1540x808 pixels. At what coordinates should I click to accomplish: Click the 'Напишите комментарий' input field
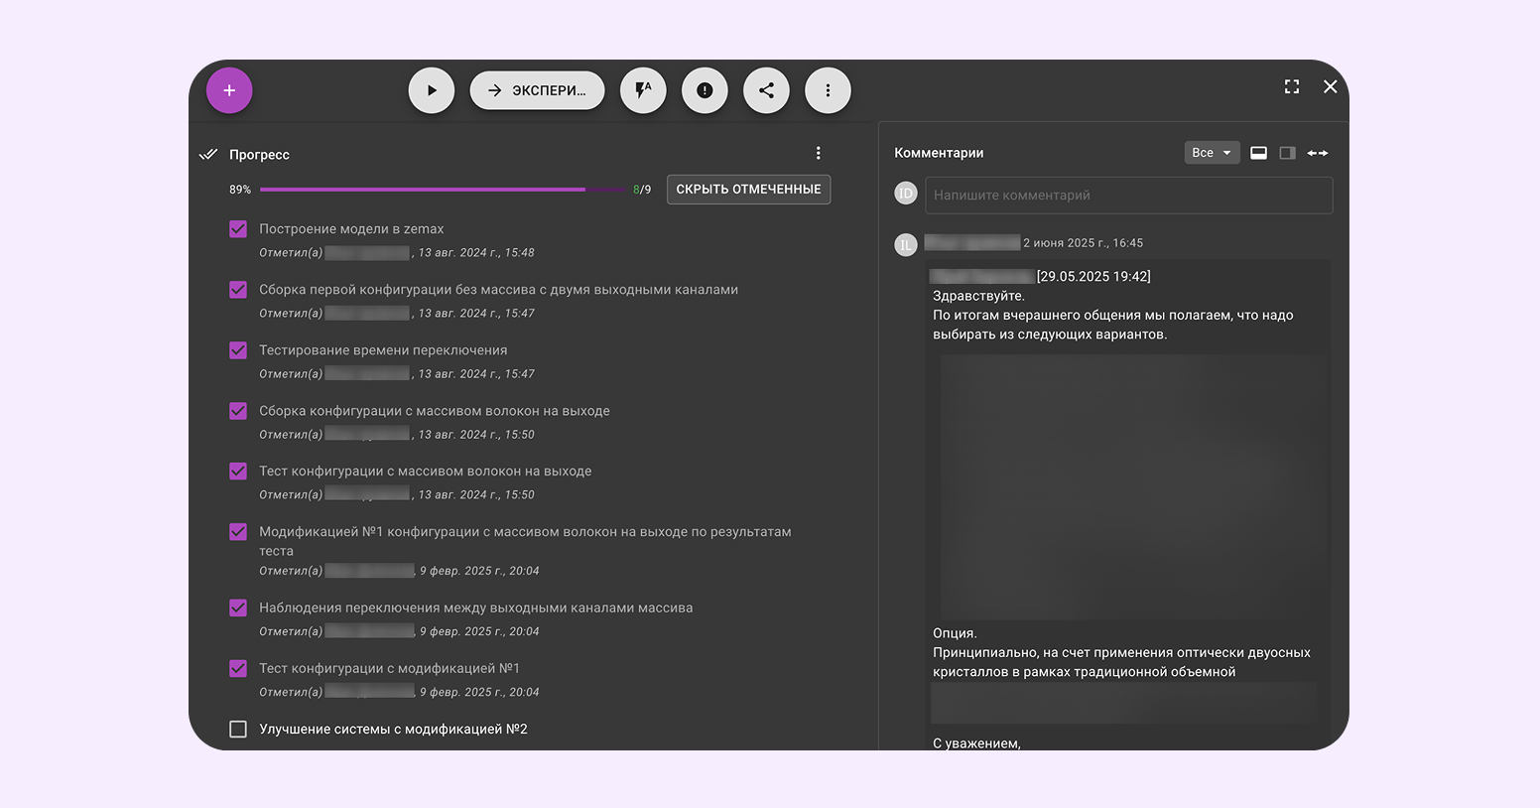pyautogui.click(x=1128, y=196)
